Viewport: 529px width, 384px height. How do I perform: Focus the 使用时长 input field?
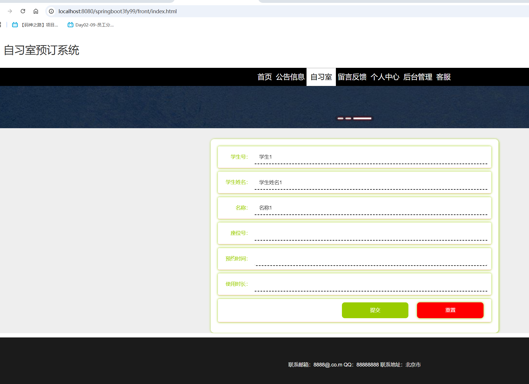click(371, 284)
